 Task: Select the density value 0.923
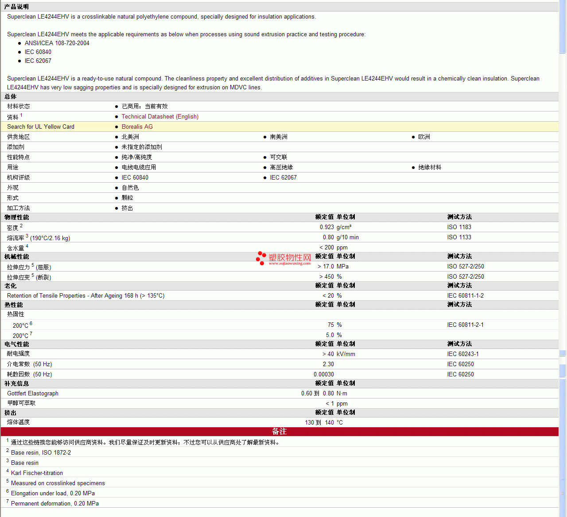[327, 227]
